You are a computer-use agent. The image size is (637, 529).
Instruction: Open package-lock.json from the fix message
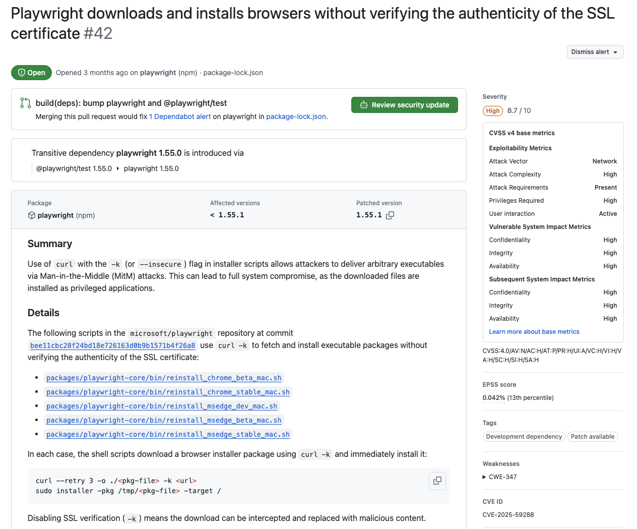[296, 116]
